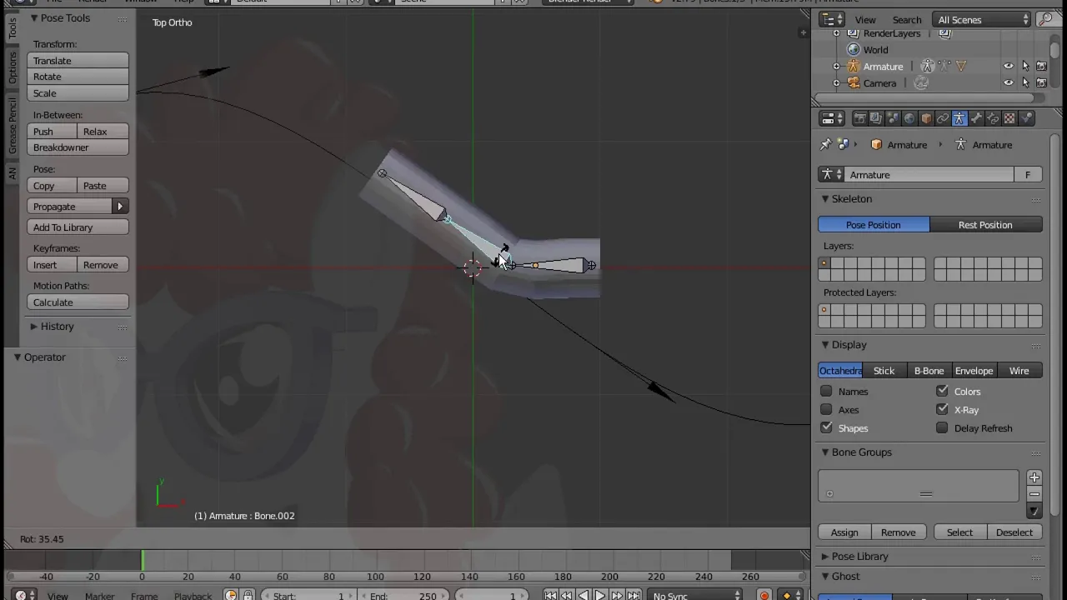1067x600 pixels.
Task: Click the Translate button
Action: coord(78,61)
